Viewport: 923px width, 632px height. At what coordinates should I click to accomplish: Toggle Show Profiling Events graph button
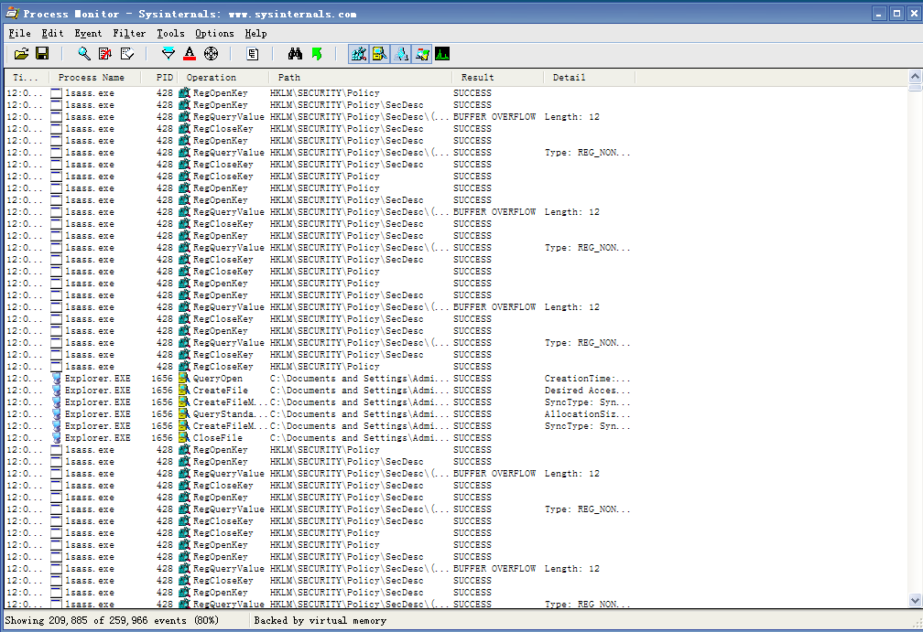tap(442, 54)
